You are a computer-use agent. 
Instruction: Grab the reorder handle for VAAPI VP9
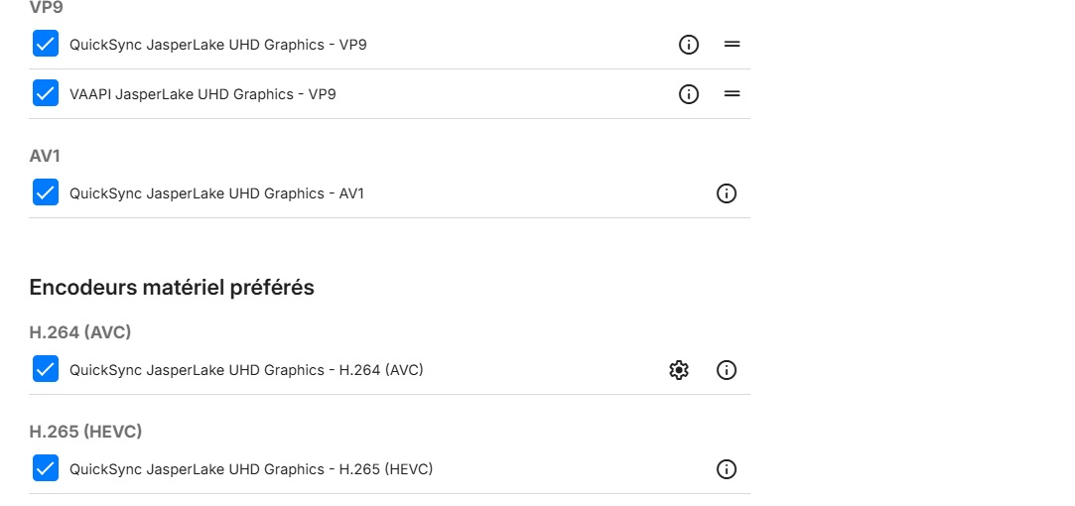point(733,94)
